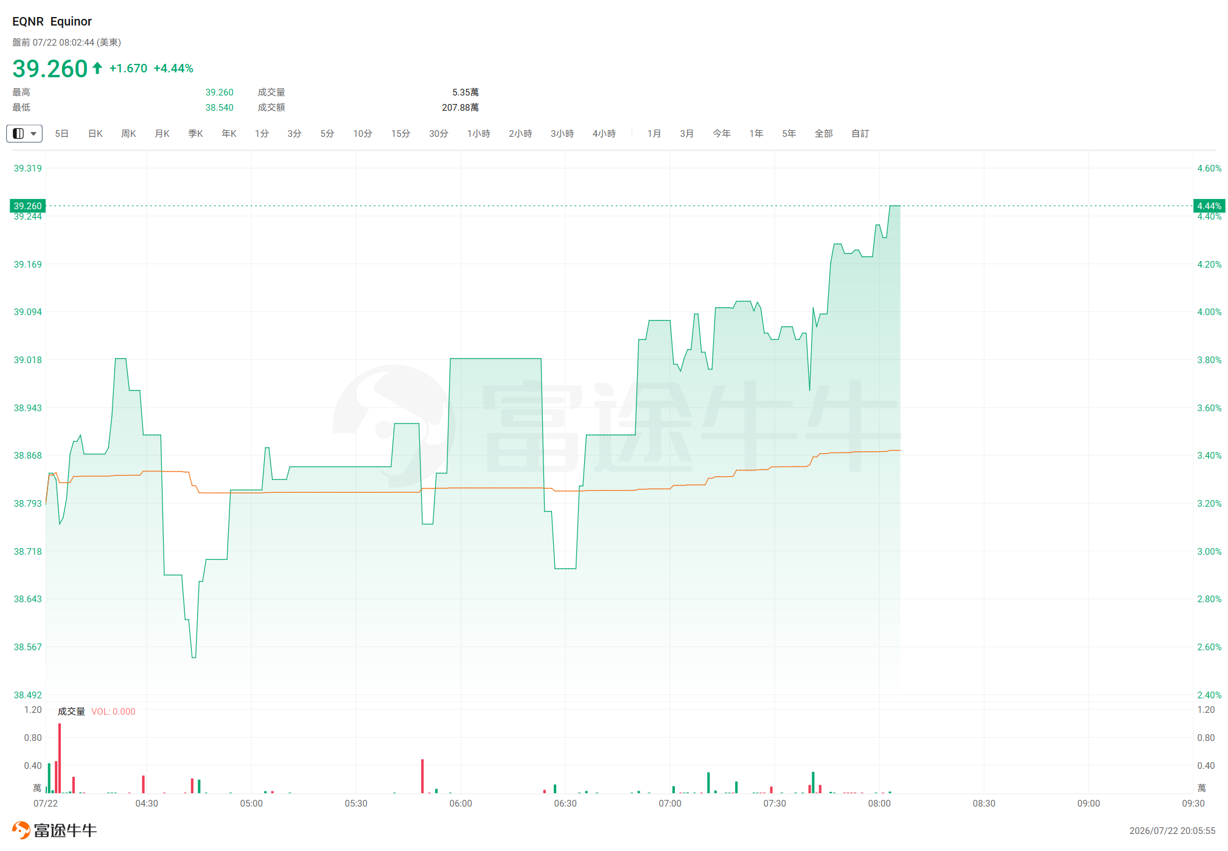Show the 1月 range

(x=654, y=133)
